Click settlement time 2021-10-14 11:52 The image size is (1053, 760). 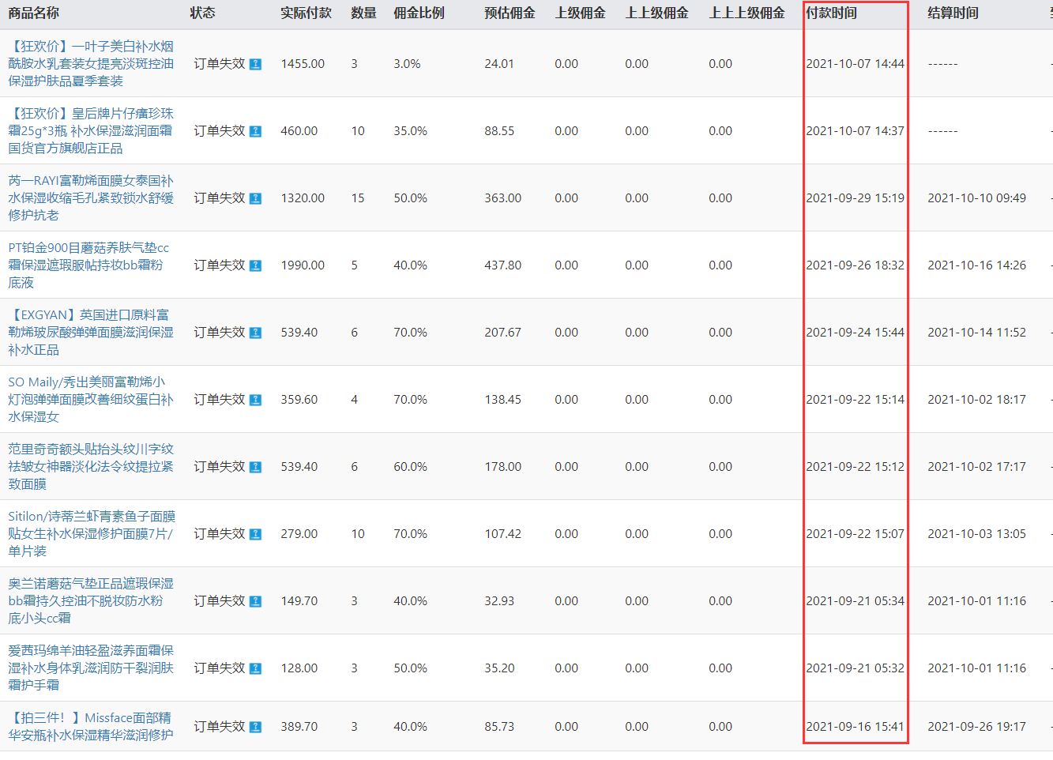click(x=977, y=333)
